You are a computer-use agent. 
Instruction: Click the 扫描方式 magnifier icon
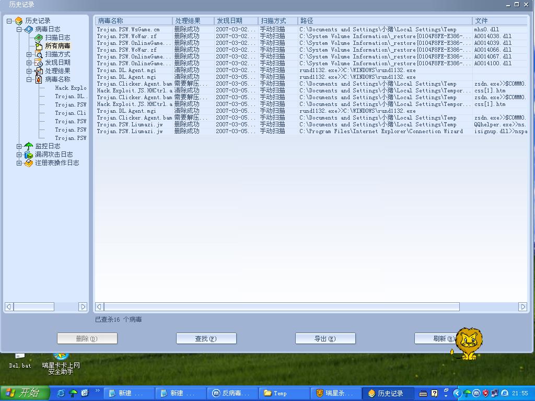pyautogui.click(x=39, y=54)
